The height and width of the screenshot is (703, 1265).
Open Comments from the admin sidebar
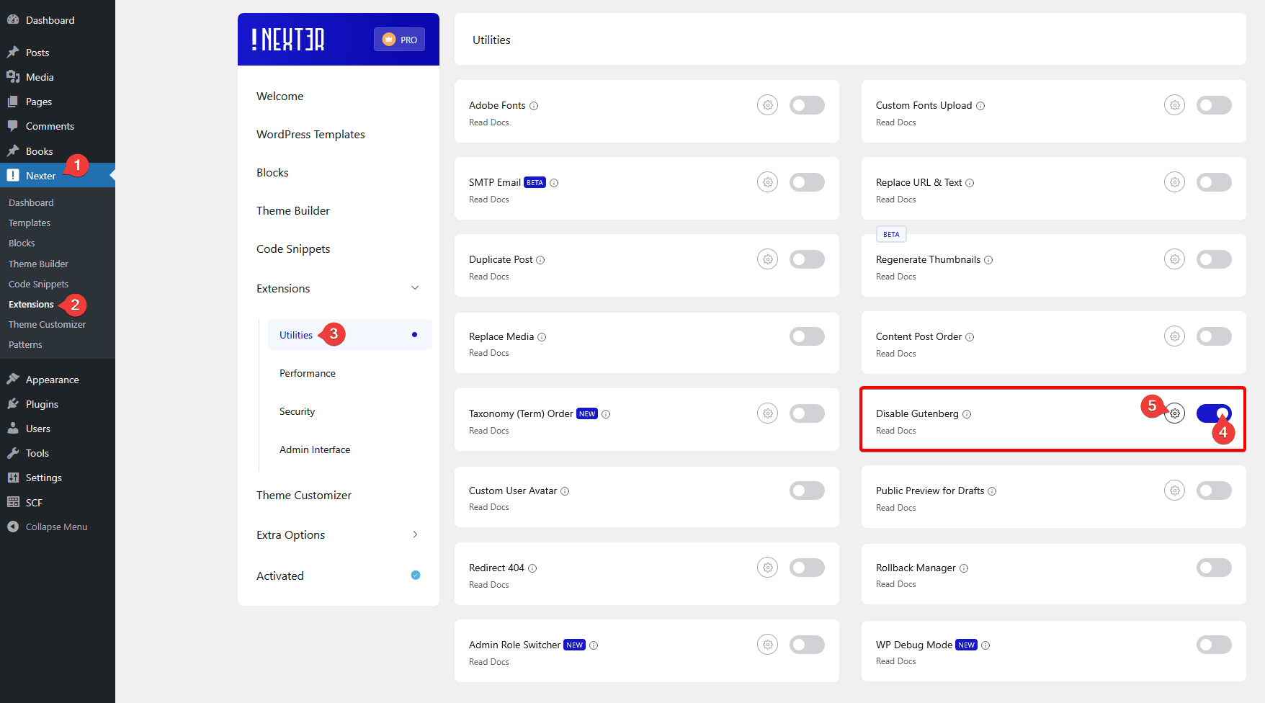[48, 126]
